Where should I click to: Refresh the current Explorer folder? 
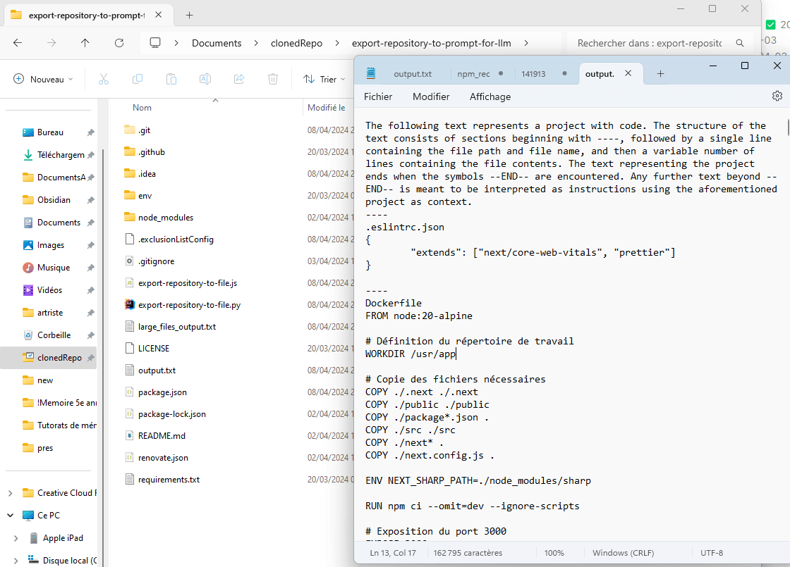(119, 43)
